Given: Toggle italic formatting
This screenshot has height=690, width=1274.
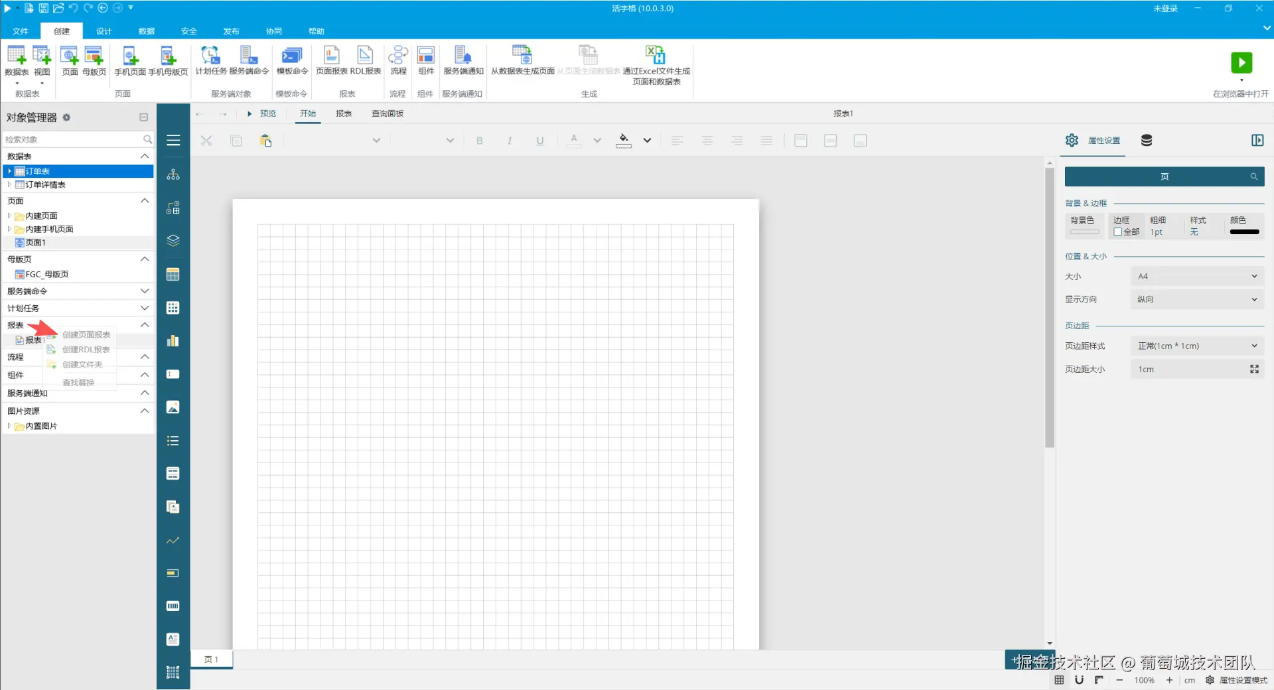Looking at the screenshot, I should tap(510, 141).
